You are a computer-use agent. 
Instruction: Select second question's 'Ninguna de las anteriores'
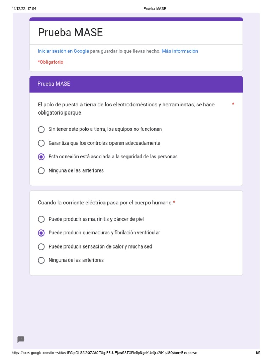(41, 260)
